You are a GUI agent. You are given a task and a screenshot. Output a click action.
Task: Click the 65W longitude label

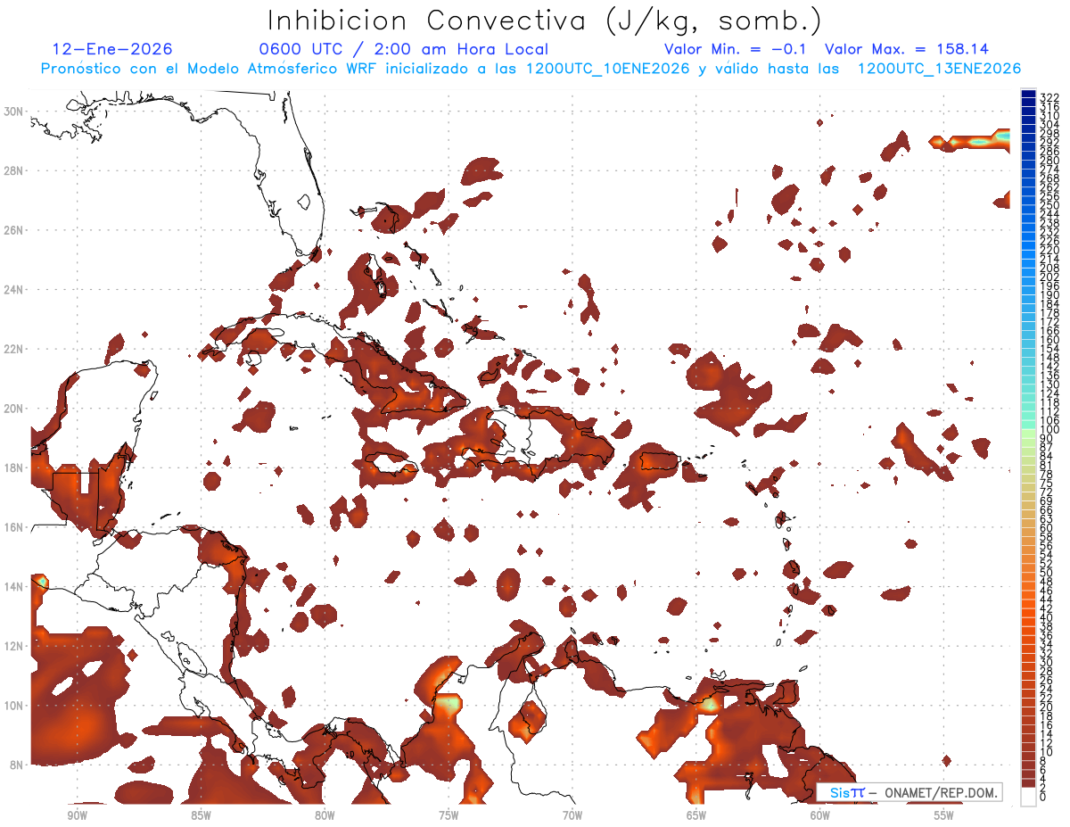click(x=696, y=815)
